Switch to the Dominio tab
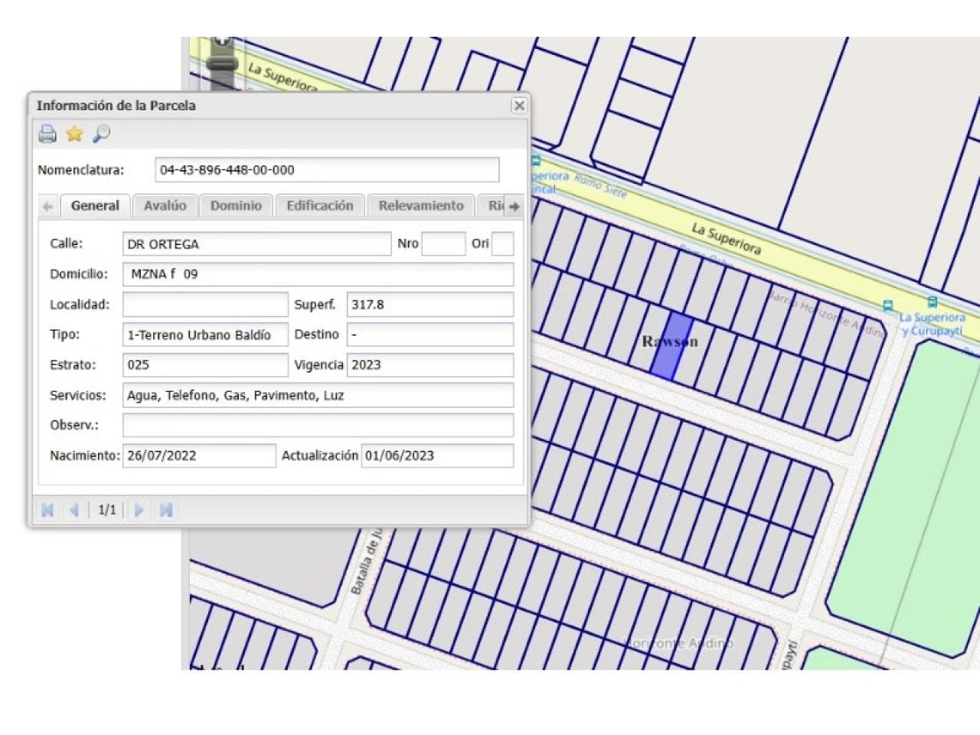980x735 pixels. coord(236,206)
